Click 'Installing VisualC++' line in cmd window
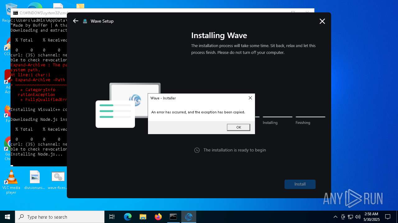This screenshot has width=398, height=223. [39, 109]
